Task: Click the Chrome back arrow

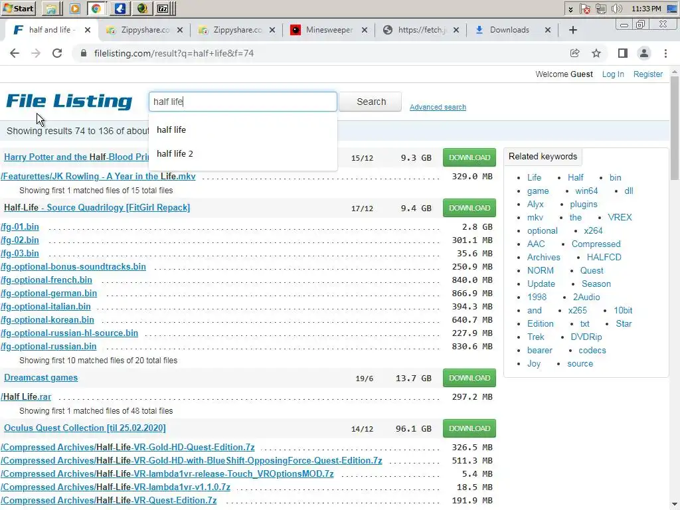Action: tap(15, 53)
